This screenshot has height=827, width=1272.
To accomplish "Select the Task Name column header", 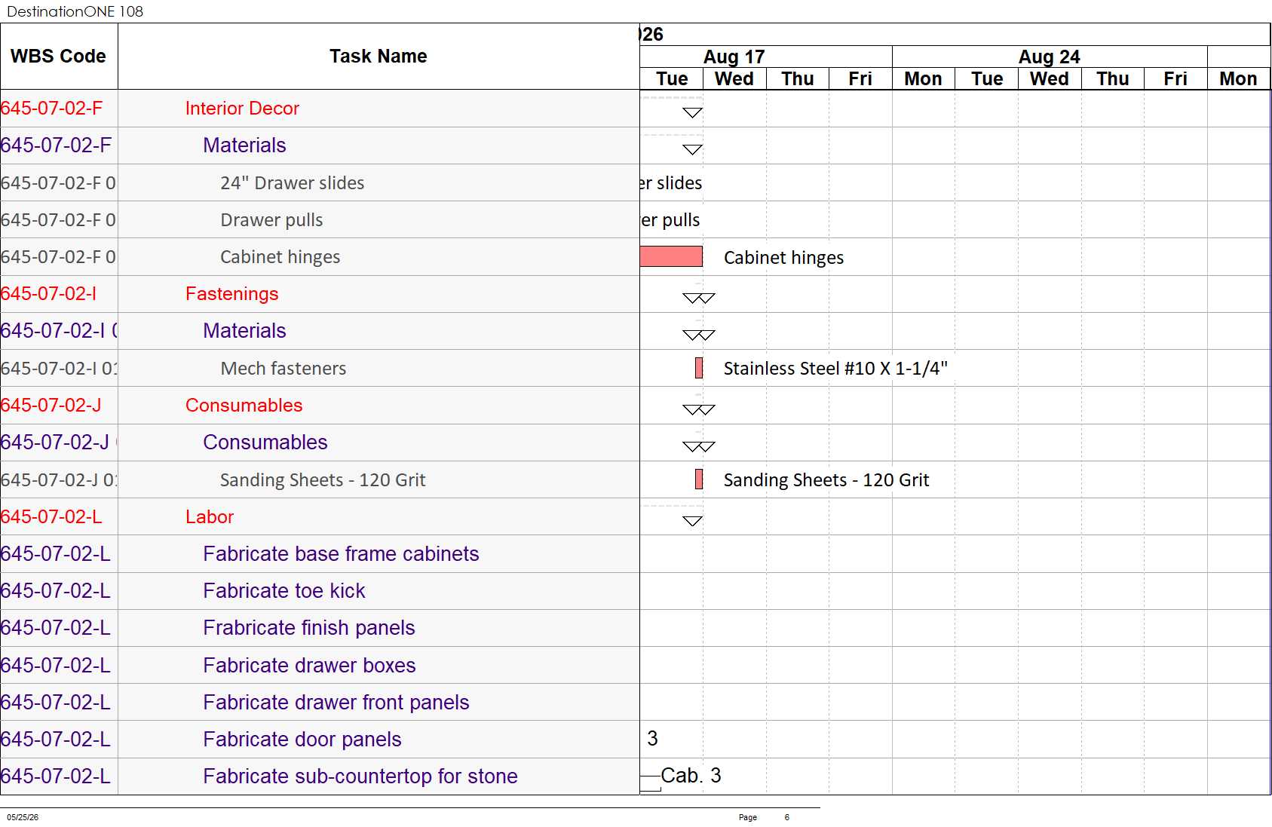I will [379, 57].
